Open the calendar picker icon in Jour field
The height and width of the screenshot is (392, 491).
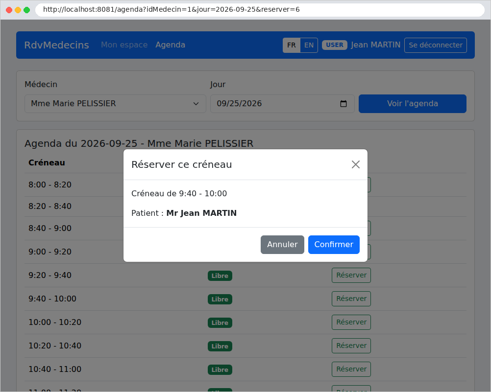(x=344, y=104)
